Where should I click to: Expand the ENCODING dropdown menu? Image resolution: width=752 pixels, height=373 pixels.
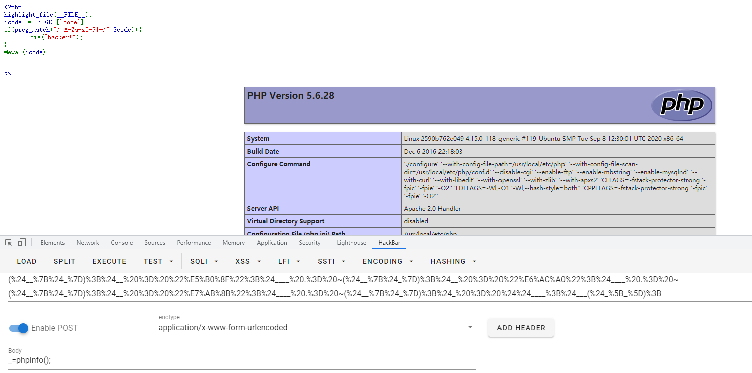pos(388,261)
